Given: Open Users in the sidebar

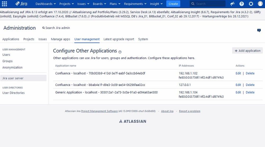Looking at the screenshot, I should pyautogui.click(x=6, y=55).
